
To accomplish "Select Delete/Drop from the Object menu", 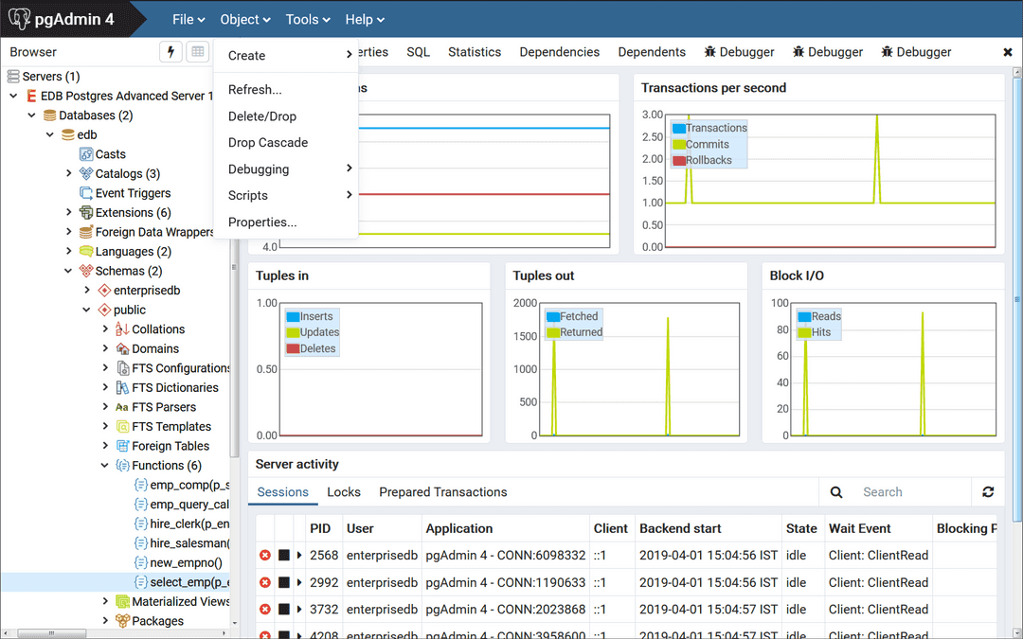I will 262,116.
